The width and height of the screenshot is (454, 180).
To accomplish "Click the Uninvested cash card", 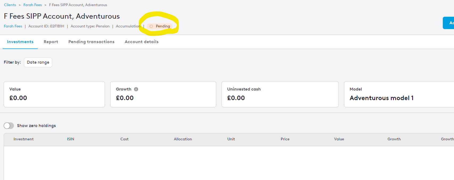I will (280, 94).
